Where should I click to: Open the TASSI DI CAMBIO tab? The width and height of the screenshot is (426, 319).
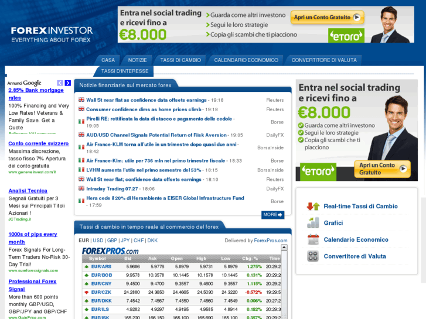pos(180,60)
